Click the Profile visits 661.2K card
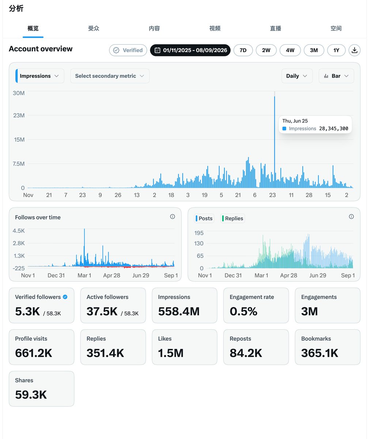The width and height of the screenshot is (370, 439). coord(41,347)
